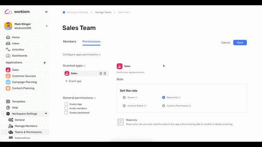Click the Sales Team page heading
The width and height of the screenshot is (262, 147).
(79, 28)
